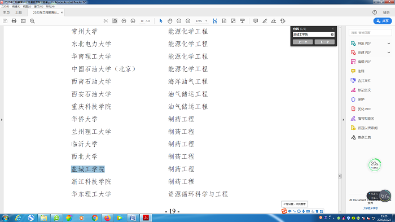Click the add comment note icon
Screen dimensions: 395x222
(256, 21)
